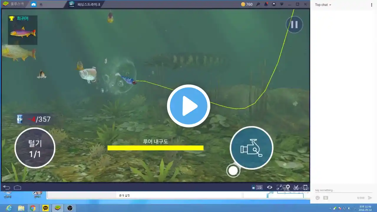Open Chrome from taskbar
This screenshot has width=377, height=212.
[33, 208]
